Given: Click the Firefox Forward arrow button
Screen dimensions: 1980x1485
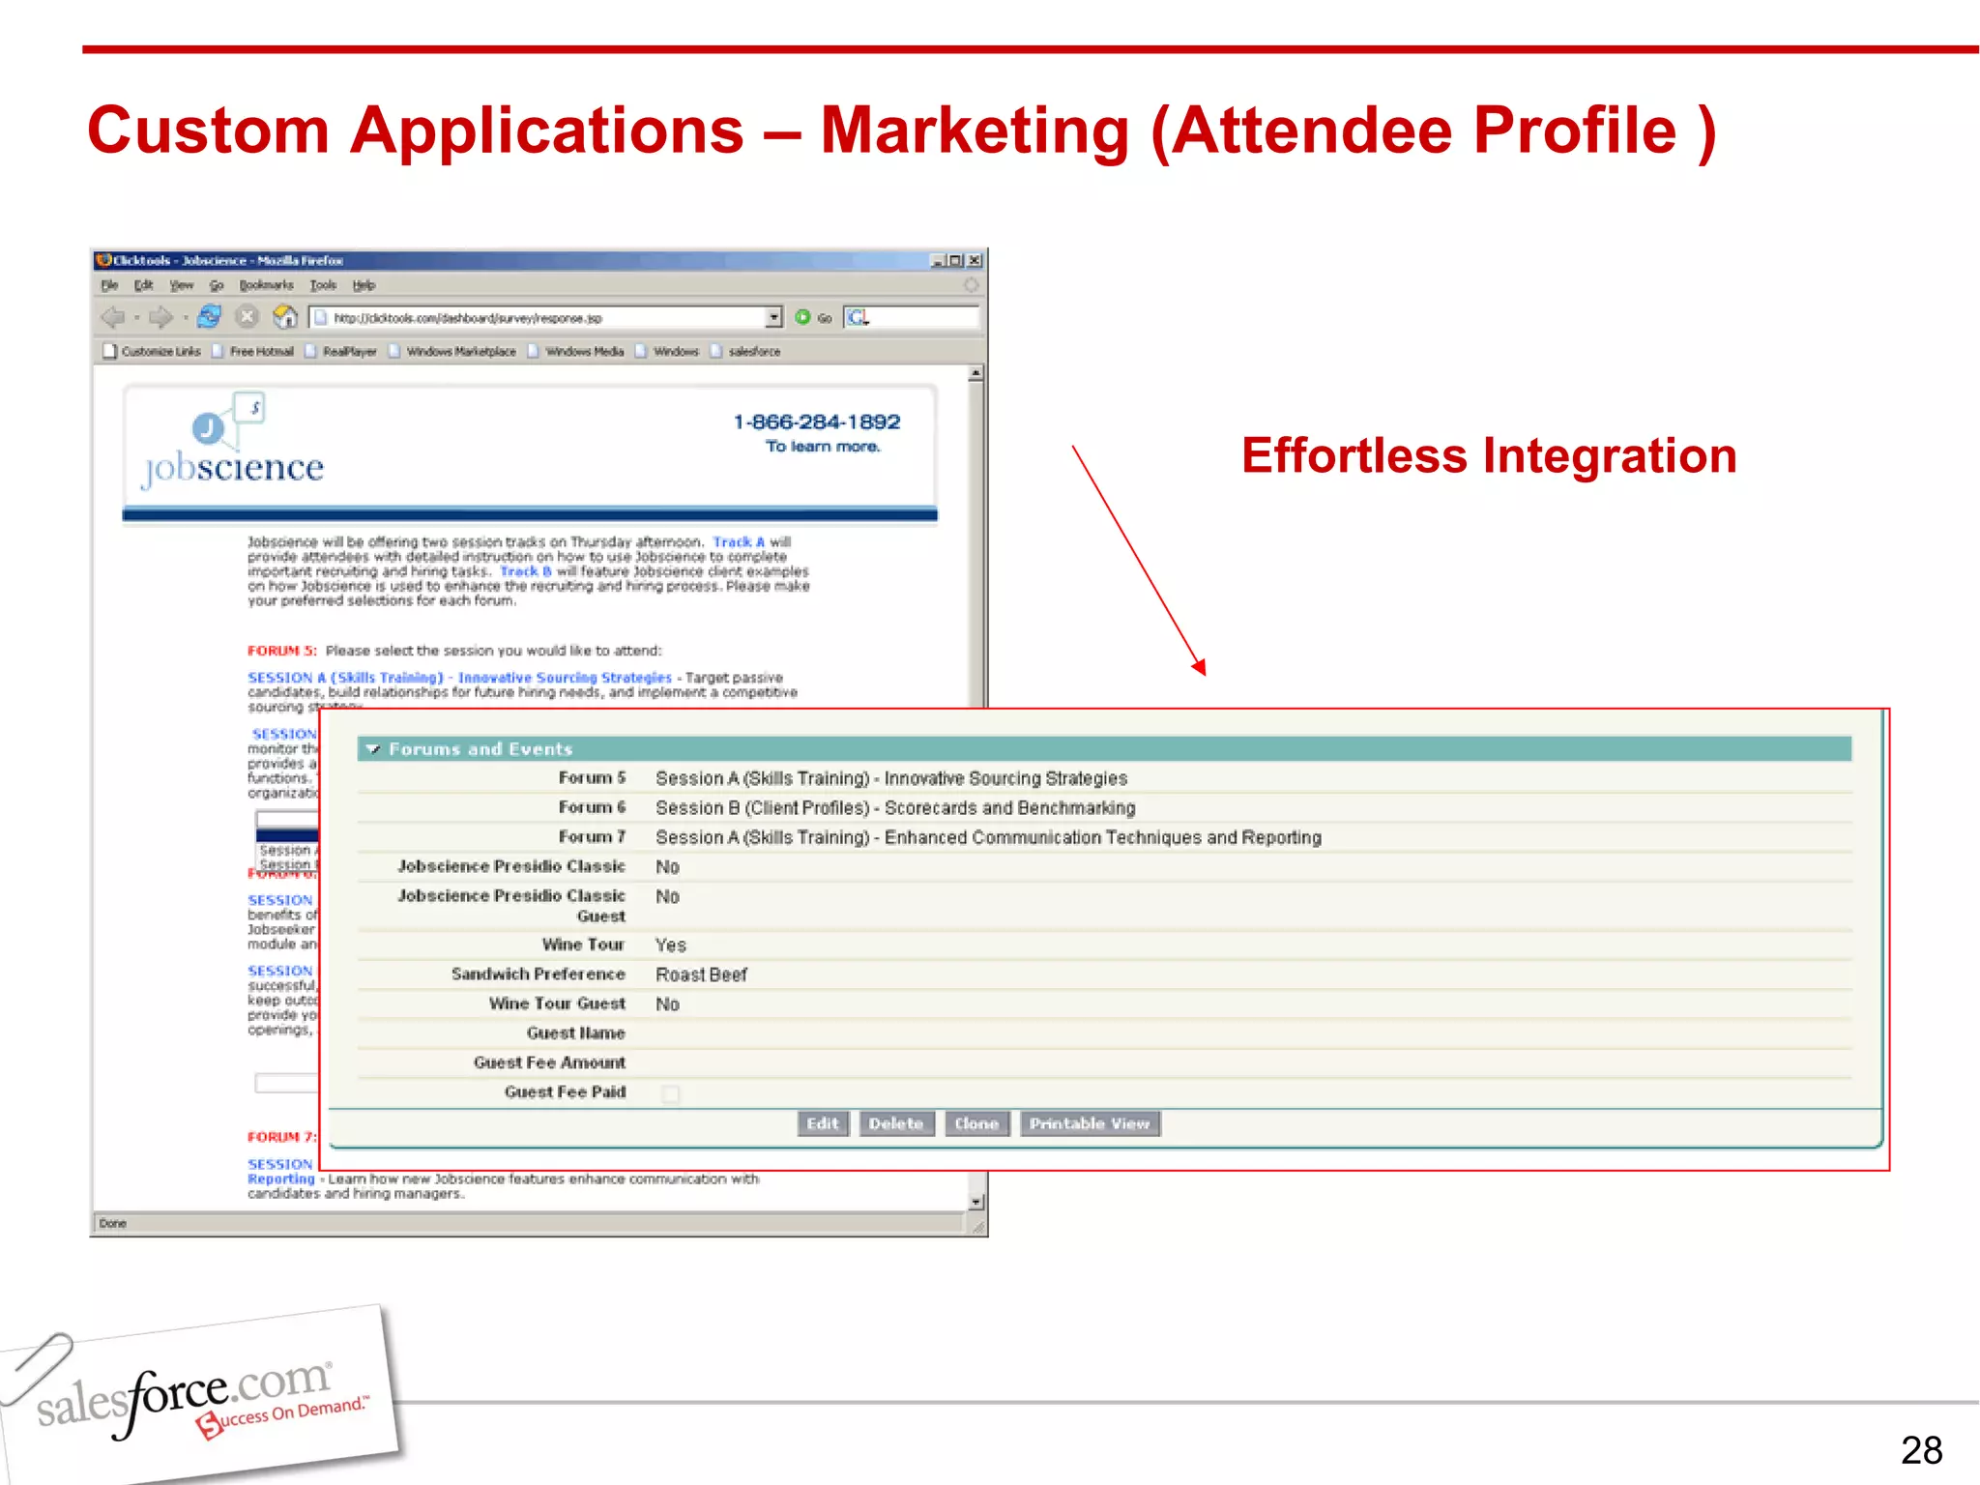Looking at the screenshot, I should tap(160, 317).
